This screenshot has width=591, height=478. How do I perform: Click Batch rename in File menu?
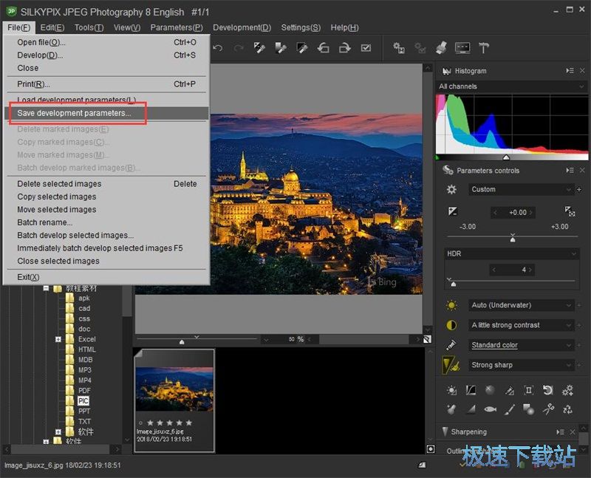tap(45, 222)
